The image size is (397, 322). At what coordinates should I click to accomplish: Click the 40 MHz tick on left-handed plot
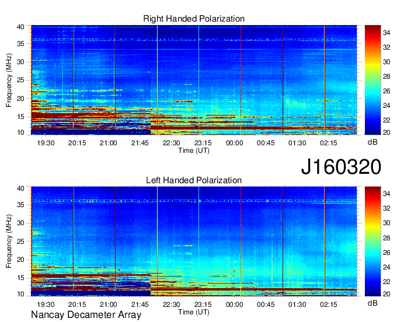(x=20, y=188)
